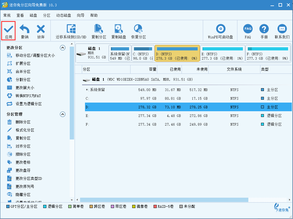Image resolution: width=293 pixels, height=219 pixels.
Task: Select the D: (NTFS) block in disk map
Action: click(177, 53)
